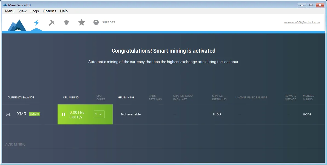Open the Smart Mining lightning tab
Viewport: 327px width, 165px height.
coord(36,22)
